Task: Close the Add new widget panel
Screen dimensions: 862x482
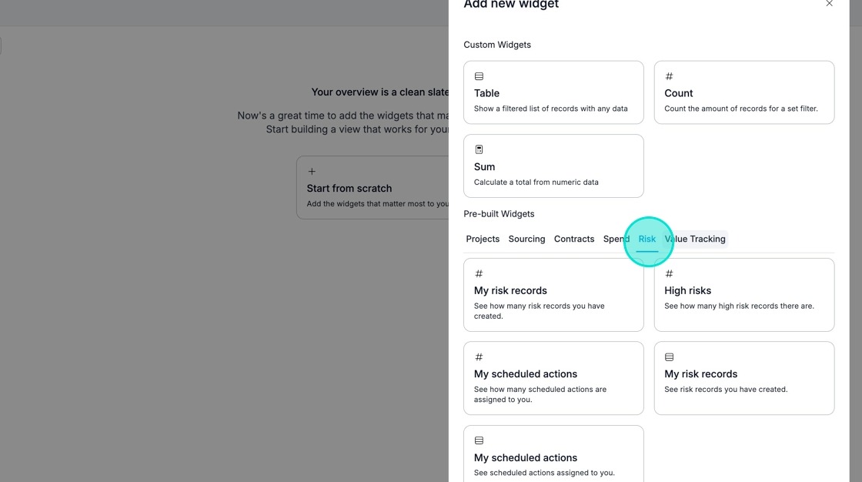Action: 829,3
